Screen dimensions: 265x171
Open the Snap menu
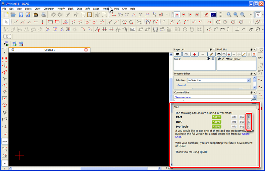79,9
